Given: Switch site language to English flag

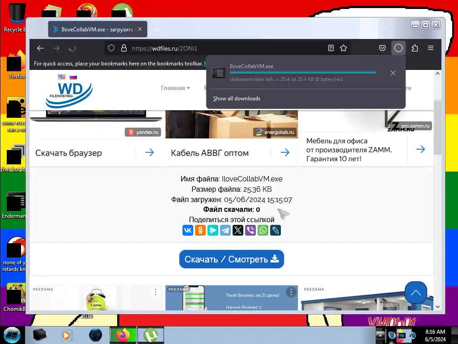Looking at the screenshot, I should [62, 77].
